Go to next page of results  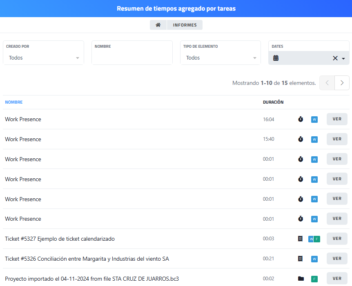pos(342,83)
